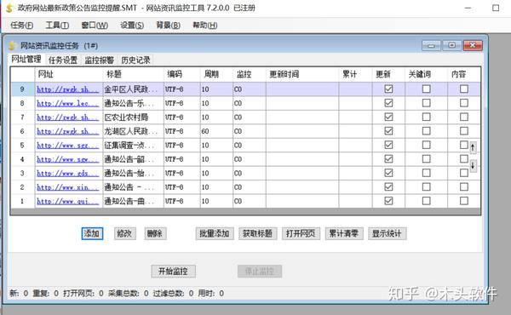This screenshot has width=511, height=315.
Task: Sort by the 标题 column header
Action: click(x=134, y=74)
